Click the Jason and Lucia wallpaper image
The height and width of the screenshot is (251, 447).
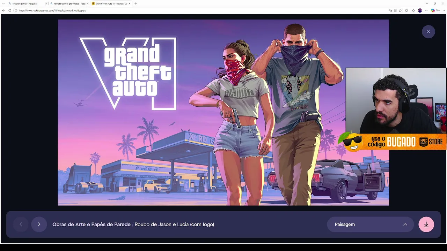223,112
